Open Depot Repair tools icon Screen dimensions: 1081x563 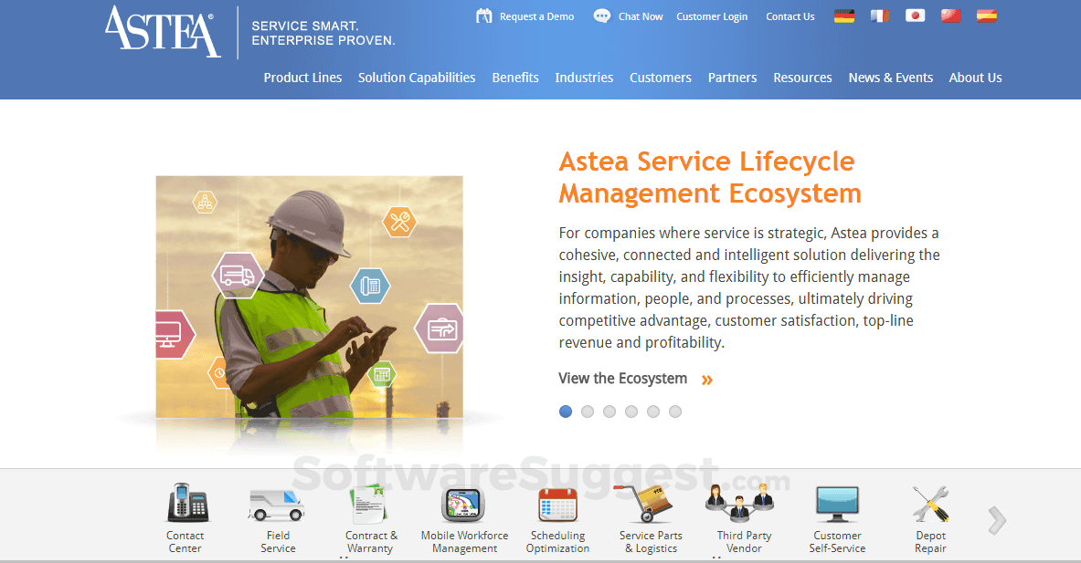pyautogui.click(x=930, y=502)
